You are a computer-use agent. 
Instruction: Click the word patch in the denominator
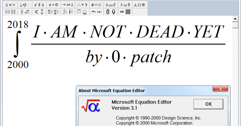click(x=151, y=58)
